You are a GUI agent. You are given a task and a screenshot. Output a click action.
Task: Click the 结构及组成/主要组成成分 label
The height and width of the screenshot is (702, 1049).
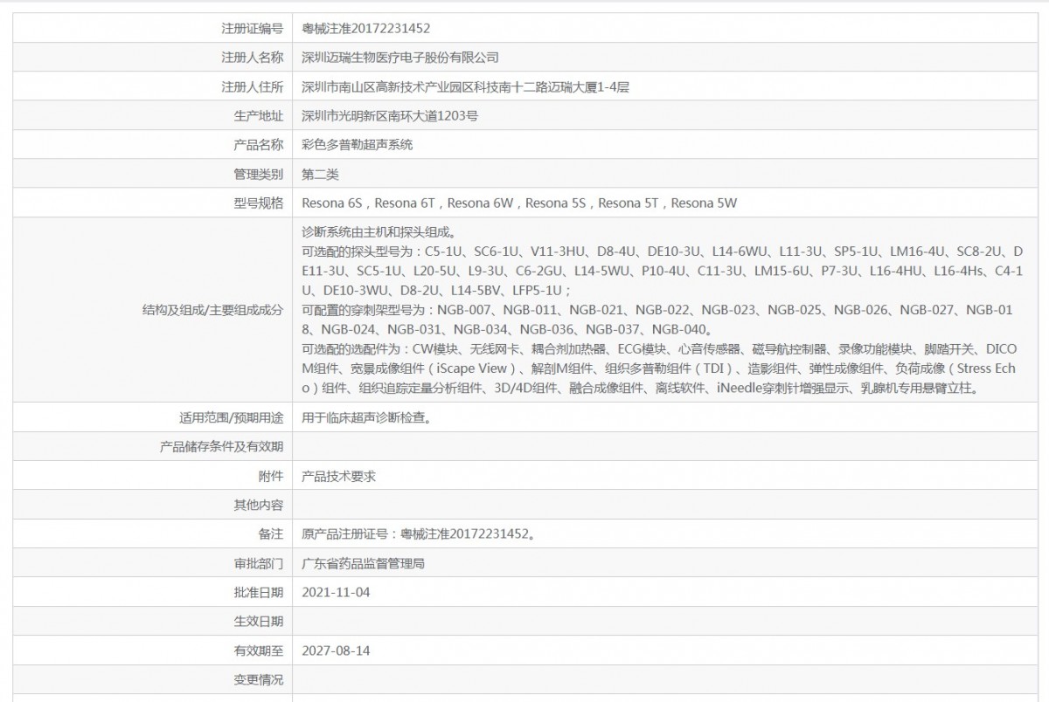pos(212,309)
